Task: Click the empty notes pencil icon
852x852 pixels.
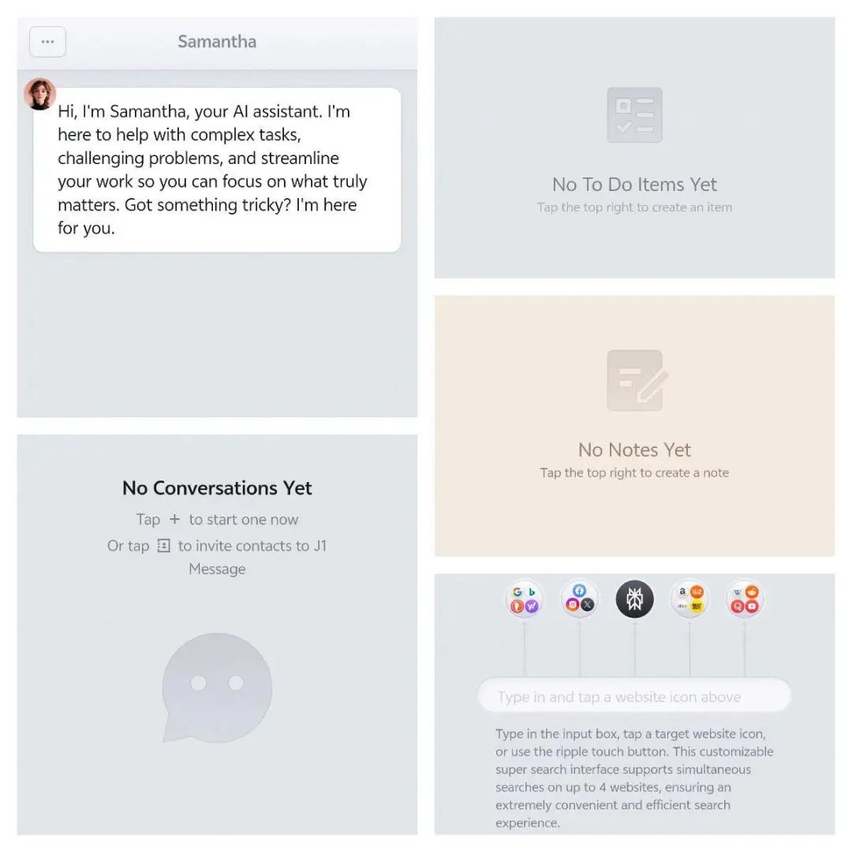Action: (637, 380)
